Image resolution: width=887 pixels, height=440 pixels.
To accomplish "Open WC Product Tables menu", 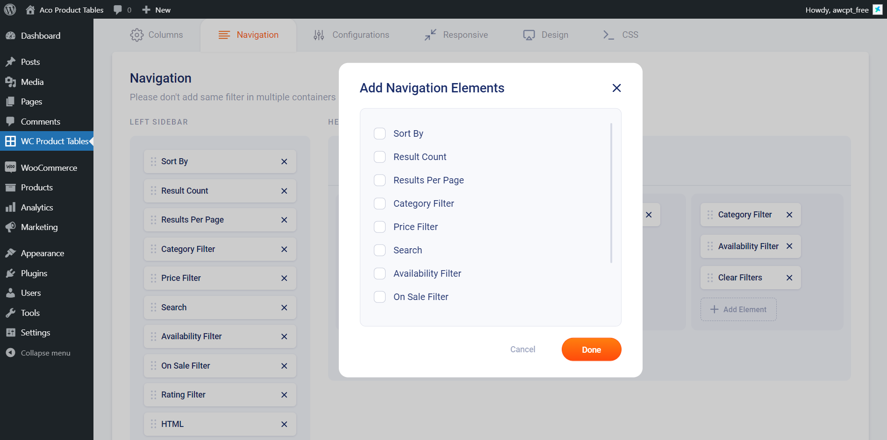I will pos(47,141).
